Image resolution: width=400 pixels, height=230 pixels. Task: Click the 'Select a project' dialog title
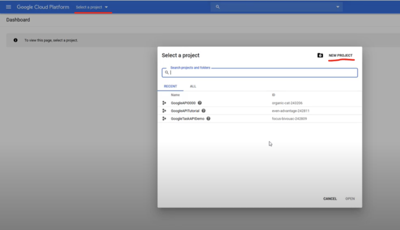click(180, 55)
